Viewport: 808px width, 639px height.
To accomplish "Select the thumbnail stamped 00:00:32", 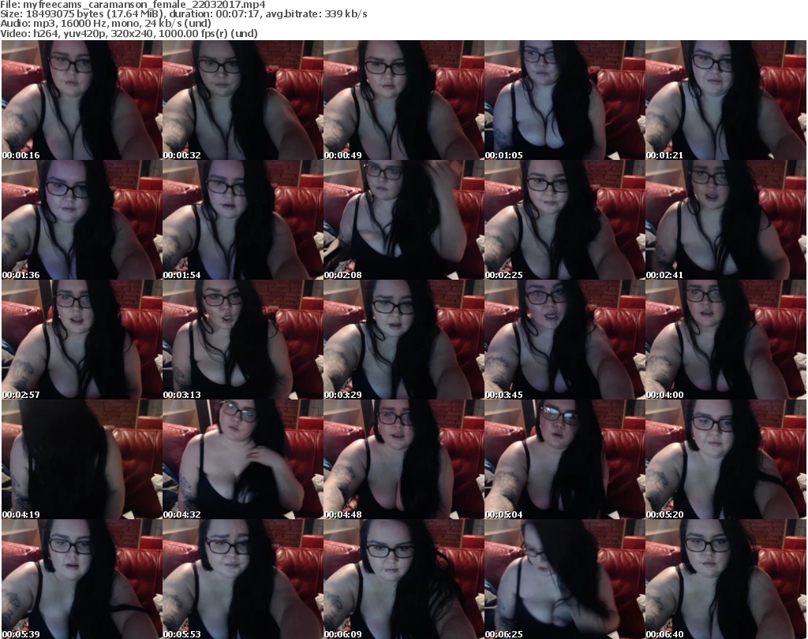I will pos(243,100).
